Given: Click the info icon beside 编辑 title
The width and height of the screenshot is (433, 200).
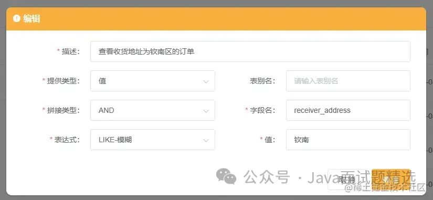Looking at the screenshot, I should pos(17,18).
